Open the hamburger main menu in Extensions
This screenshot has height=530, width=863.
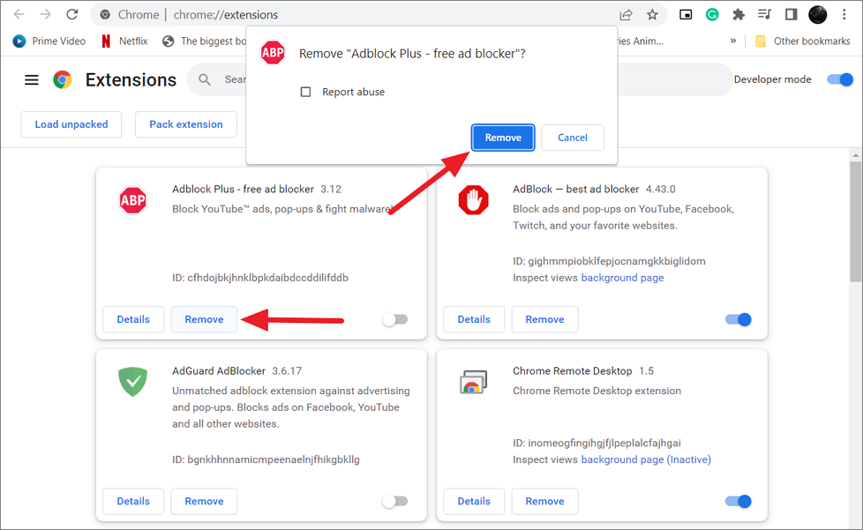pyautogui.click(x=32, y=80)
